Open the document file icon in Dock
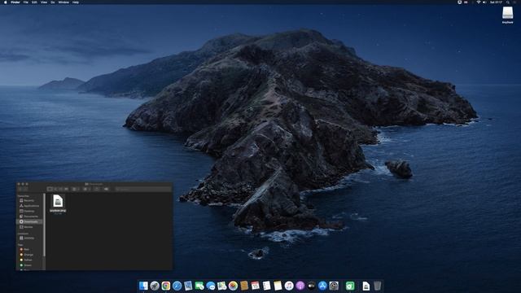This screenshot has width=521, height=293. pos(366,286)
